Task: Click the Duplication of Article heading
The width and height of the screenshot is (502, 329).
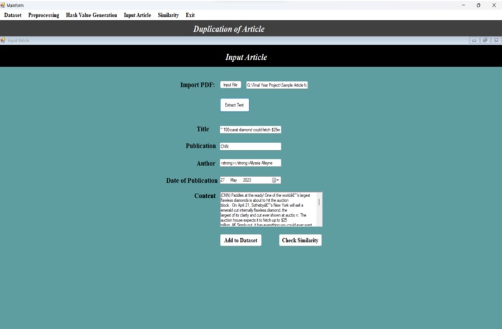Action: click(229, 29)
